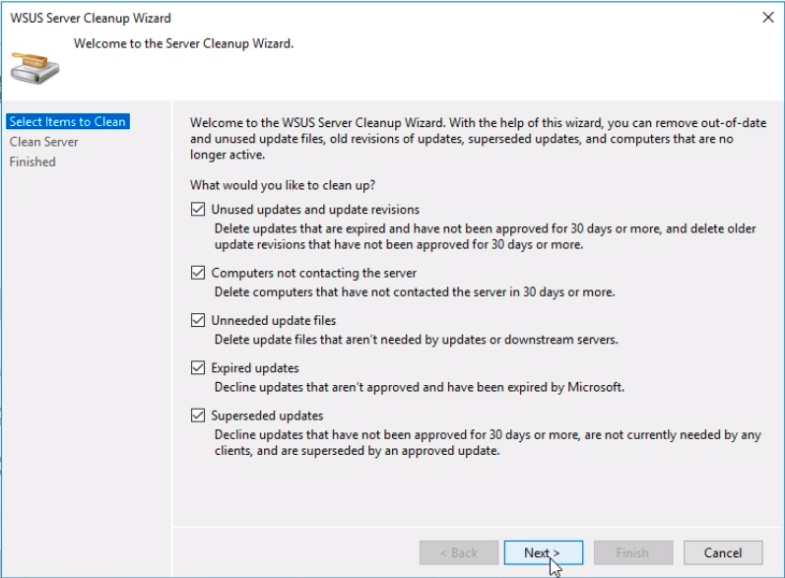Disable the Unneeded update files checkbox
Viewport: 785px width, 578px height.
pyautogui.click(x=199, y=321)
